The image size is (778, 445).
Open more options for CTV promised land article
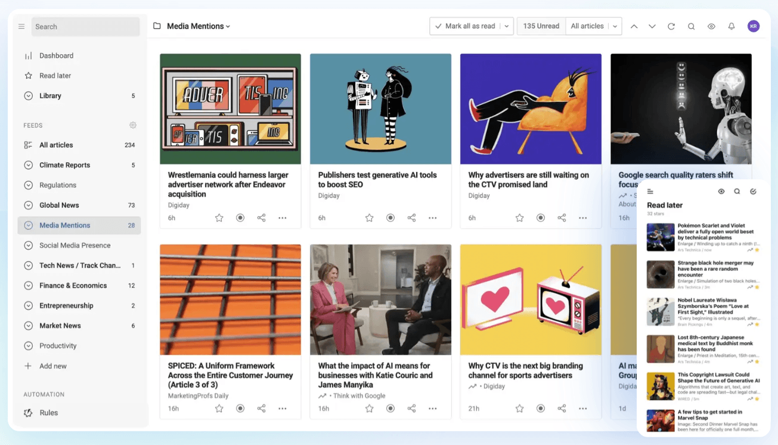(583, 218)
